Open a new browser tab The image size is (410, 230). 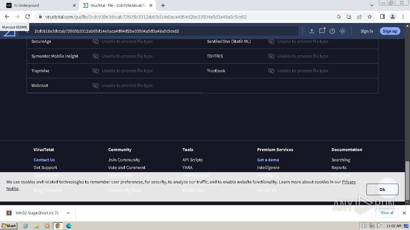(x=163, y=5)
